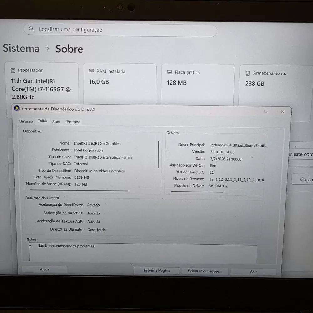This screenshot has height=313, width=313.
Task: Click the DirectX diagnostic tool title icon
Action: point(17,108)
